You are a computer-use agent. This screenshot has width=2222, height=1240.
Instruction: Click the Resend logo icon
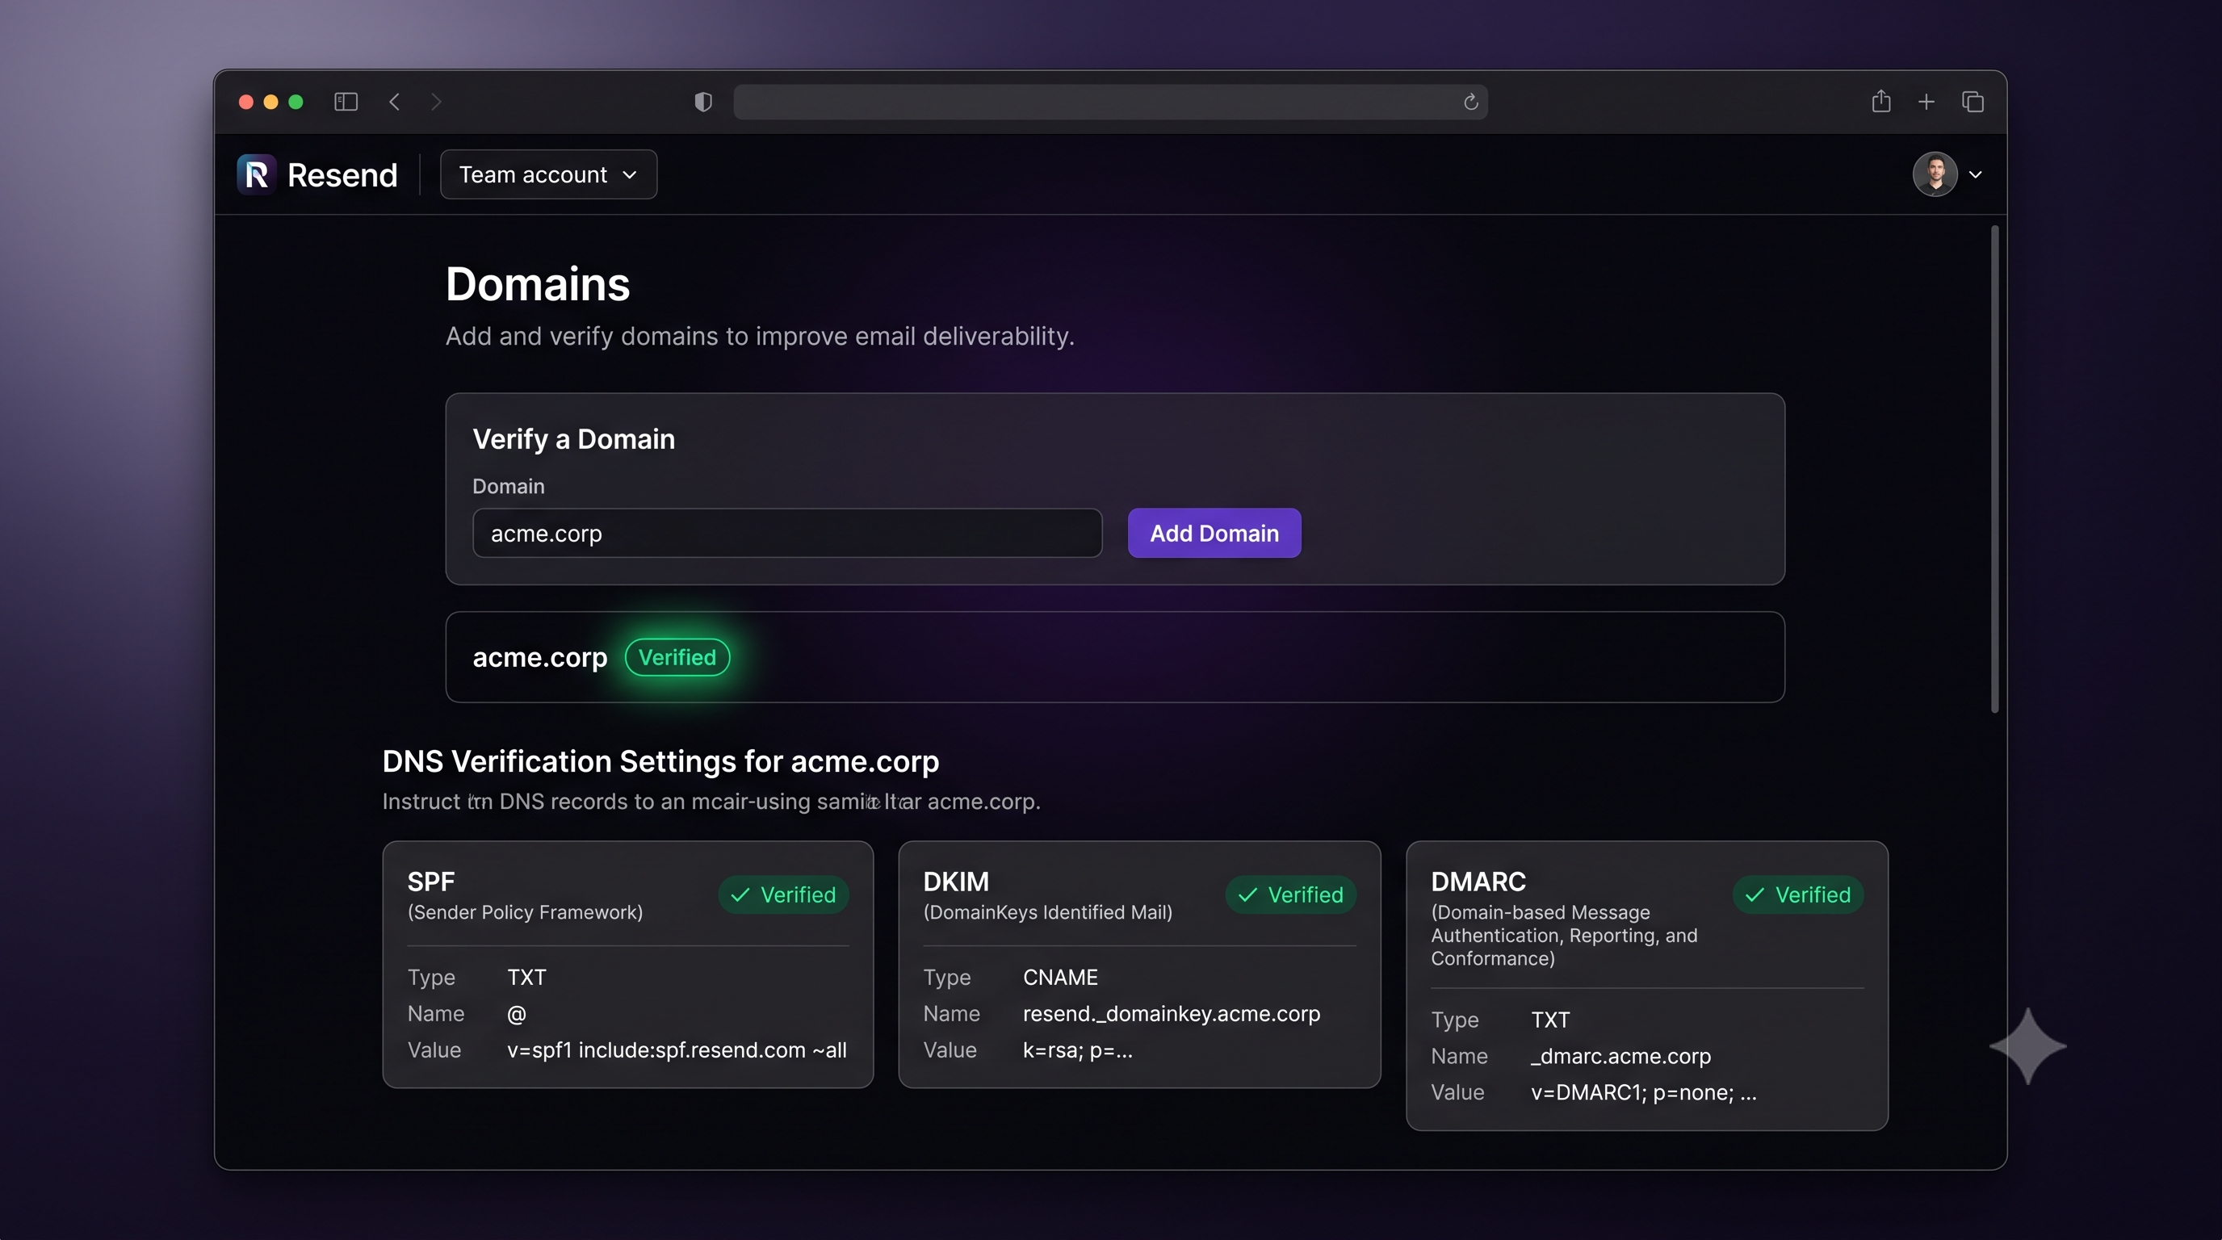pyautogui.click(x=256, y=174)
